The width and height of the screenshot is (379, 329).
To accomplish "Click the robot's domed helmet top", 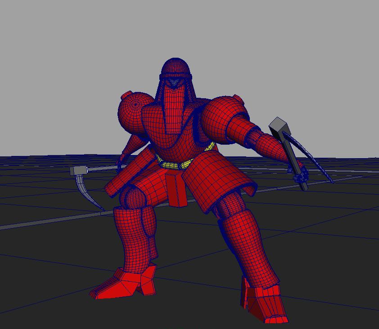I will coord(175,67).
